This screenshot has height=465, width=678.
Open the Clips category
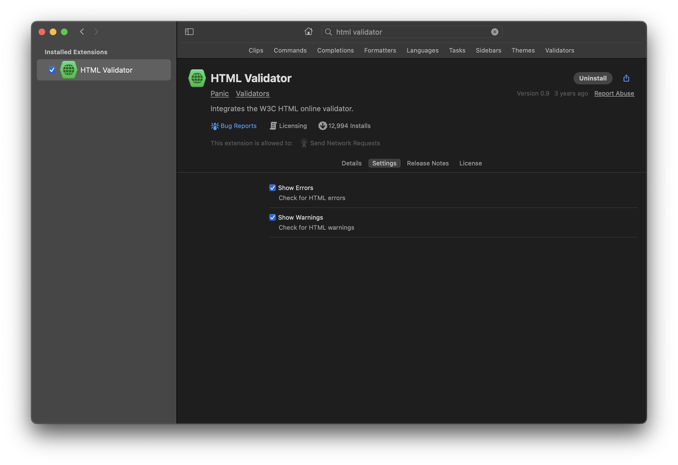click(x=256, y=50)
